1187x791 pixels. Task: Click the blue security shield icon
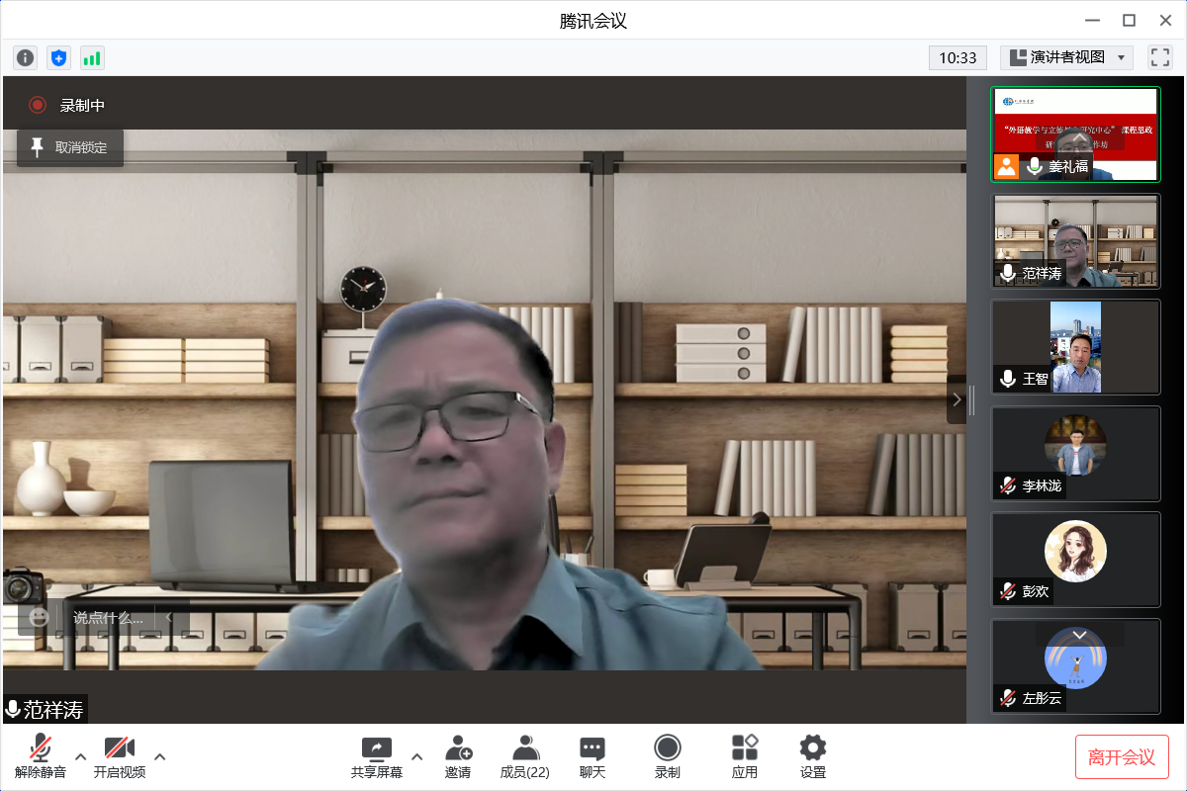click(59, 58)
